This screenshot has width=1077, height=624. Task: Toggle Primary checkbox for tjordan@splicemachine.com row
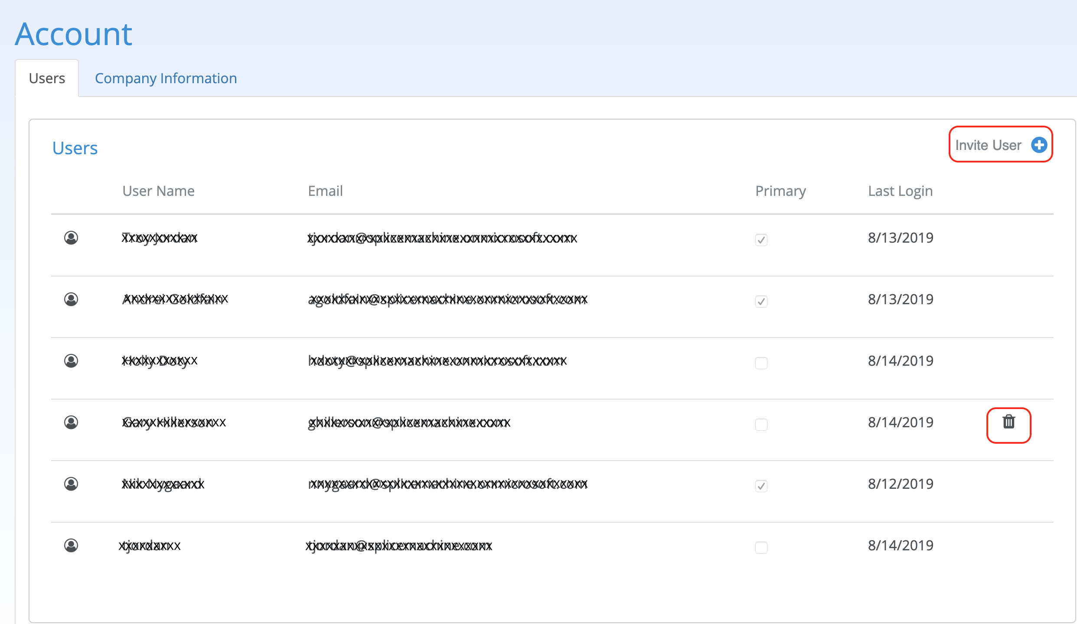(761, 547)
